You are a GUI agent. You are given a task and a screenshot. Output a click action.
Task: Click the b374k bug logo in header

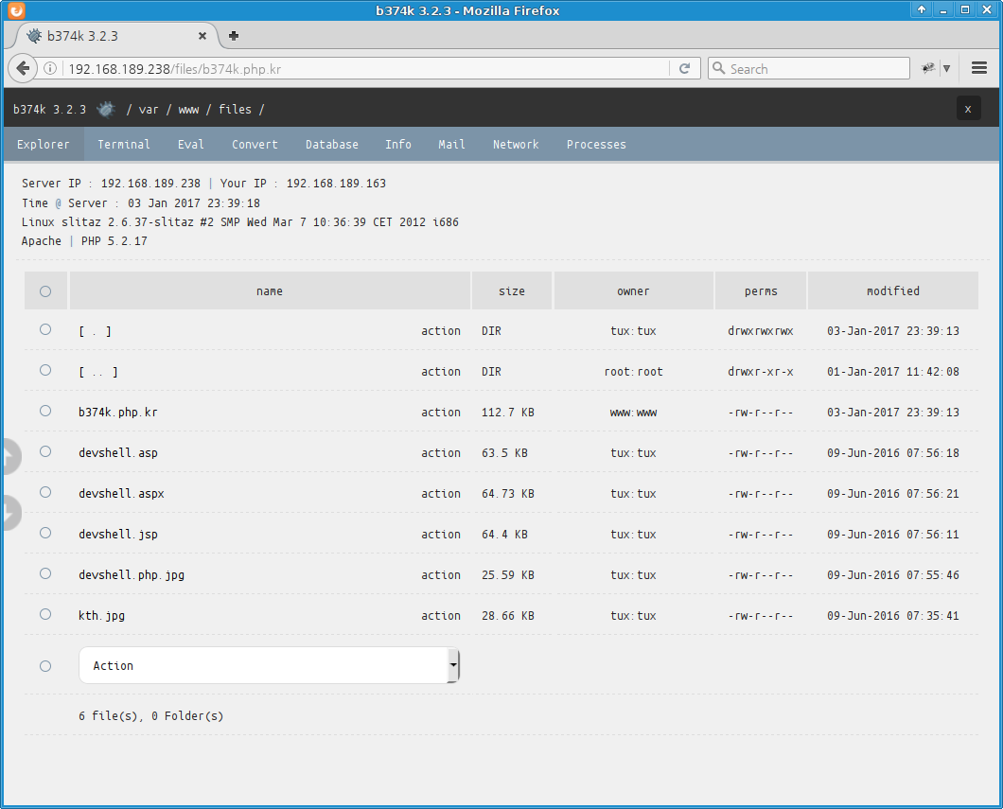(x=106, y=110)
